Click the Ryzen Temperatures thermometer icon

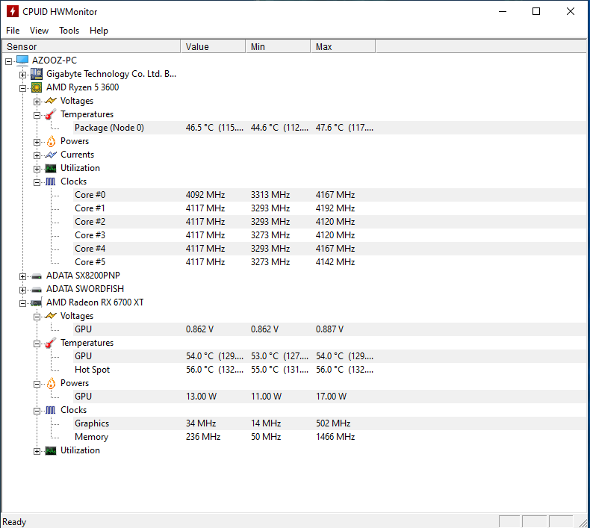(51, 114)
